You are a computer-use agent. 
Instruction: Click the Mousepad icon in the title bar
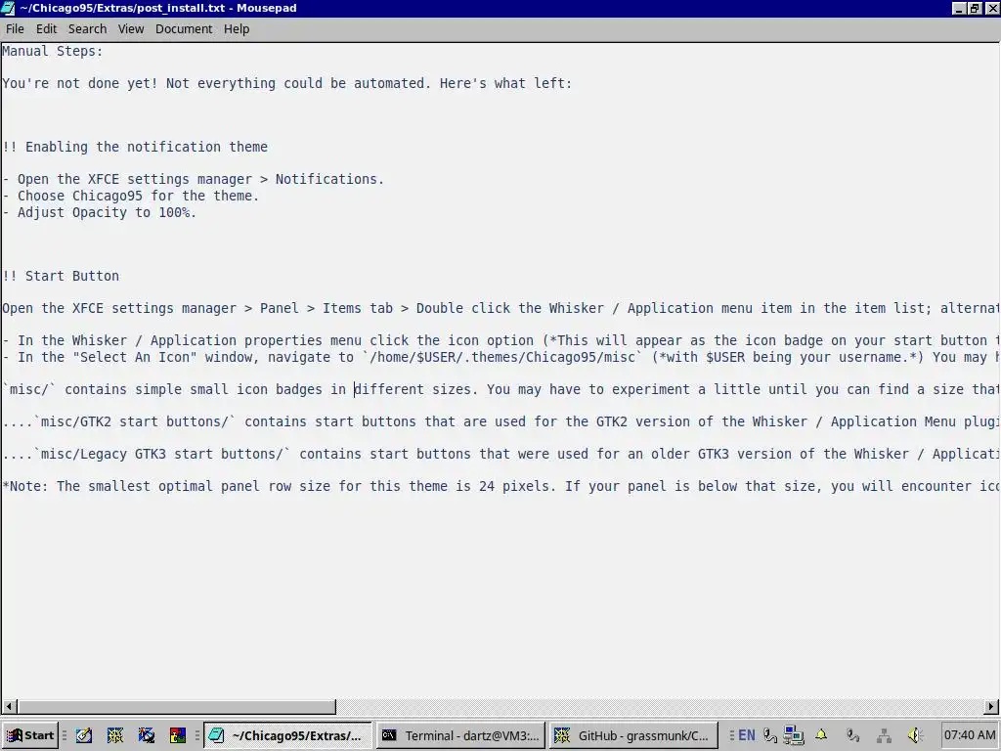pos(8,8)
